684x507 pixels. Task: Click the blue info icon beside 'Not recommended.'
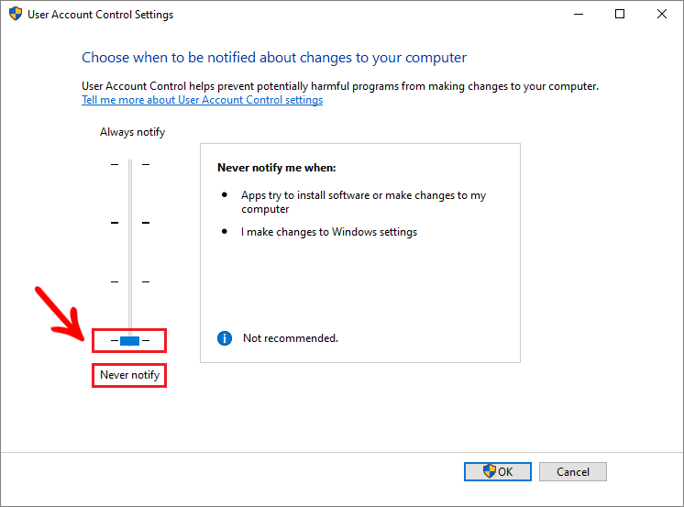coord(225,338)
